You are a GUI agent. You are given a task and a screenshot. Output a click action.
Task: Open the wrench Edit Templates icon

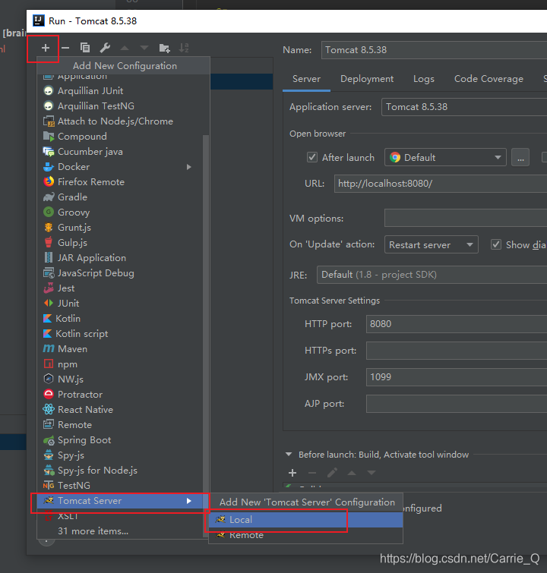point(105,48)
